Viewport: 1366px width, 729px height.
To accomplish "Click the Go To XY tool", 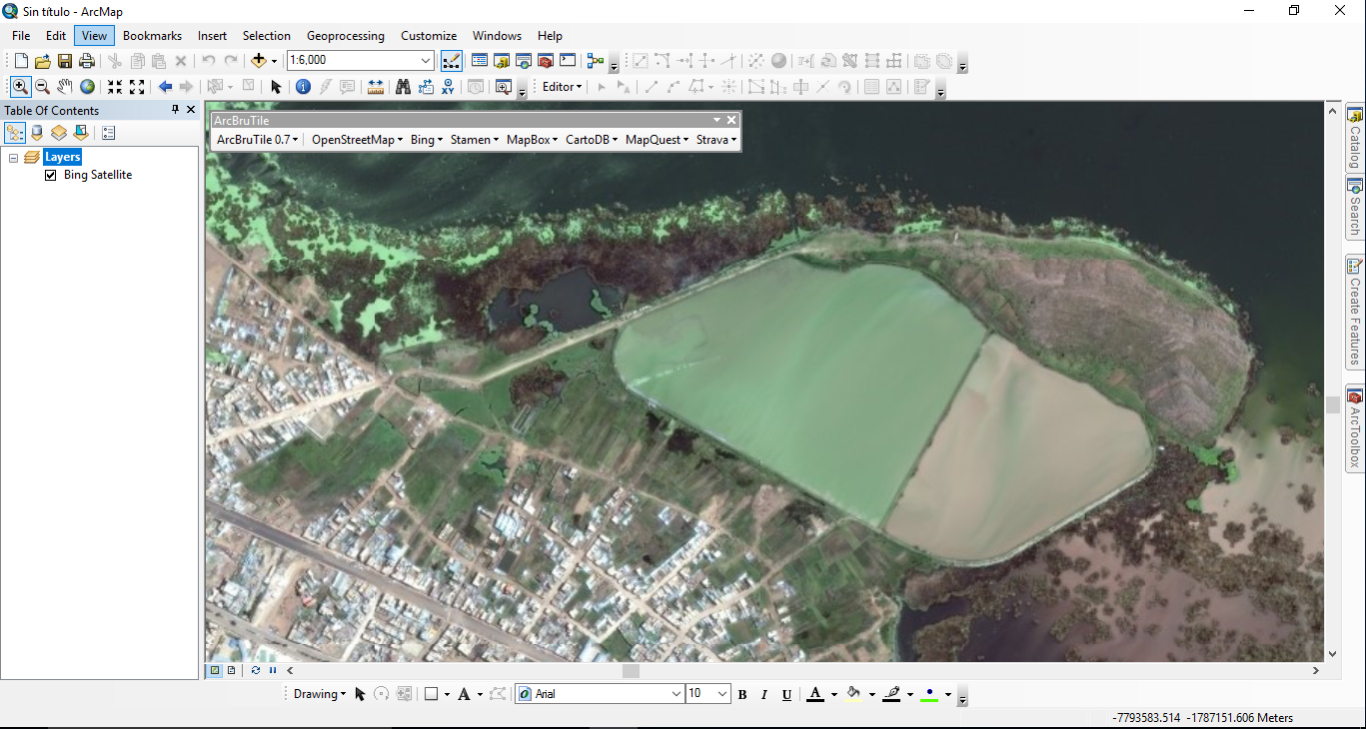I will (x=448, y=87).
